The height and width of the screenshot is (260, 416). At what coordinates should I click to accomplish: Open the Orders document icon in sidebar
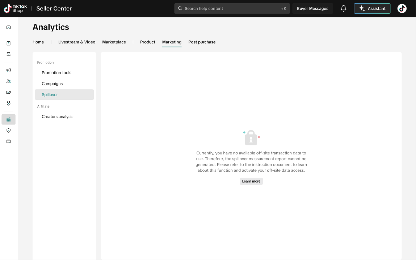tap(9, 43)
